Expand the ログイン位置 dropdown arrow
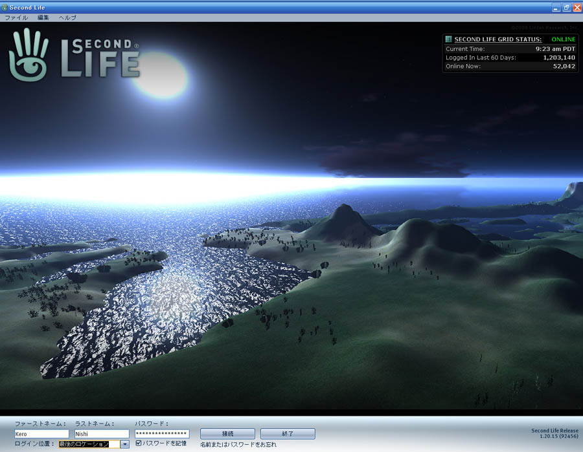The height and width of the screenshot is (452, 583). 125,444
